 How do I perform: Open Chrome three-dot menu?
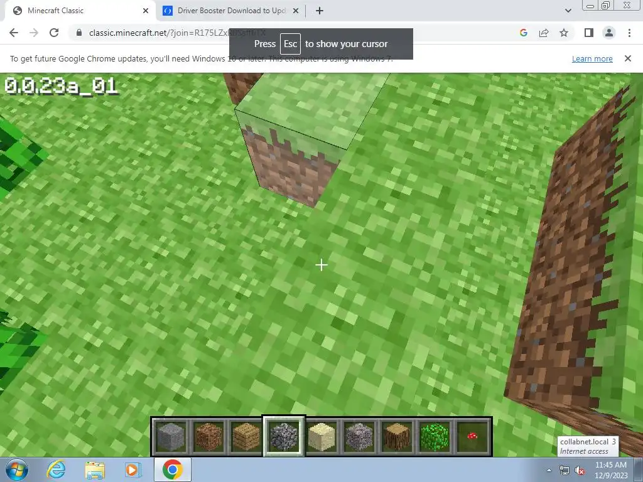629,33
